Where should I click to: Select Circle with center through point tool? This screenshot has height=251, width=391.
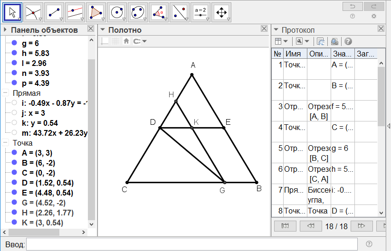coord(117,12)
